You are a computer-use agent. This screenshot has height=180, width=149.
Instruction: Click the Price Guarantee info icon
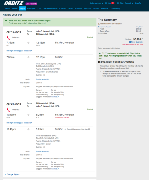tap(130, 42)
